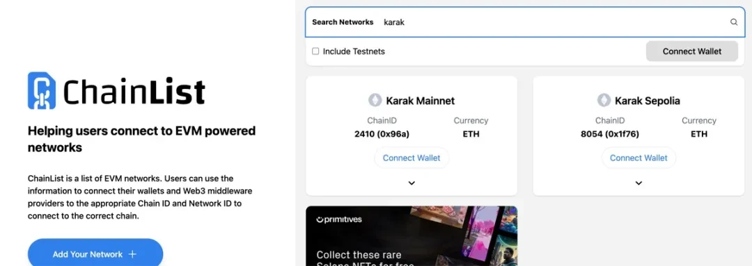Expand Karak Mainnet details chevron
This screenshot has width=752, height=266.
[x=412, y=183]
